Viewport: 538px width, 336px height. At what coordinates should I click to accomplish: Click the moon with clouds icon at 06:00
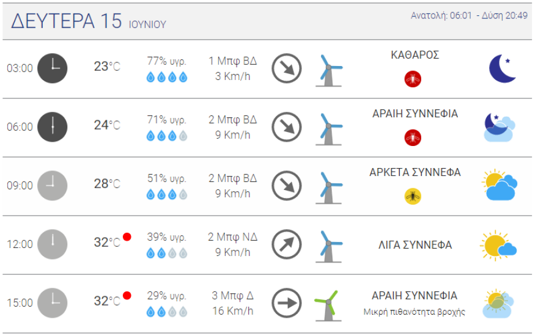[x=499, y=127]
